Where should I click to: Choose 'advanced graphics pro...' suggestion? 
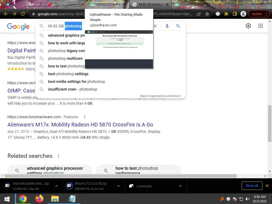[66, 35]
